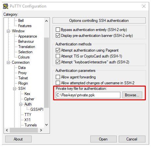This screenshot has height=148, width=151.
Task: Click the category tree scroll down arrow
Action: point(46,125)
